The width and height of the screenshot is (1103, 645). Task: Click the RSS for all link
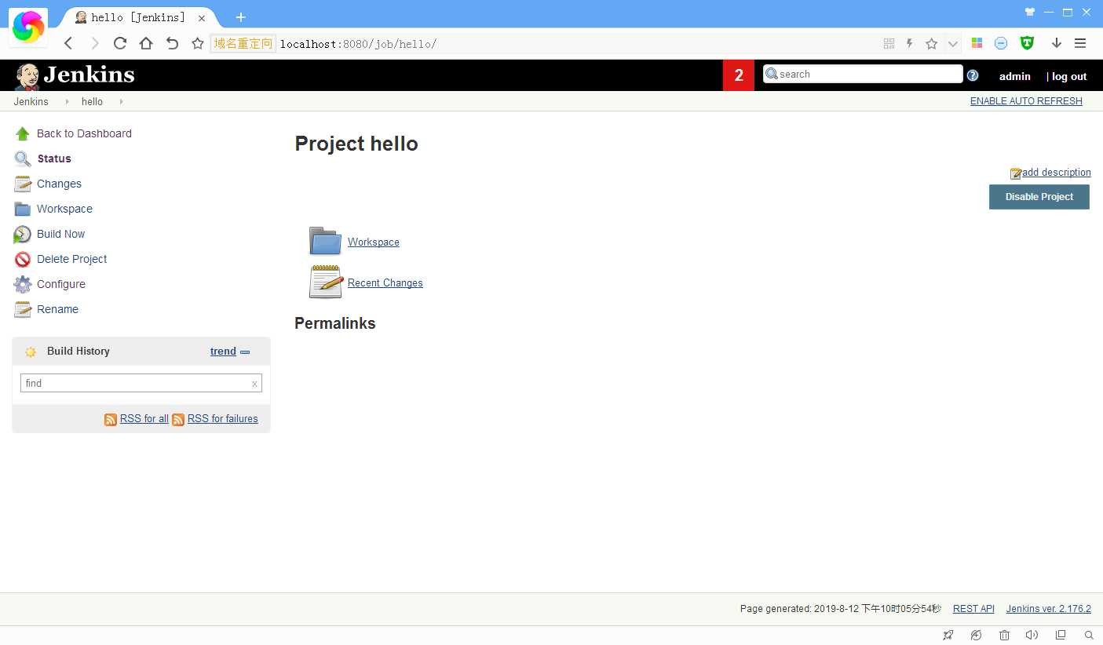tap(144, 419)
